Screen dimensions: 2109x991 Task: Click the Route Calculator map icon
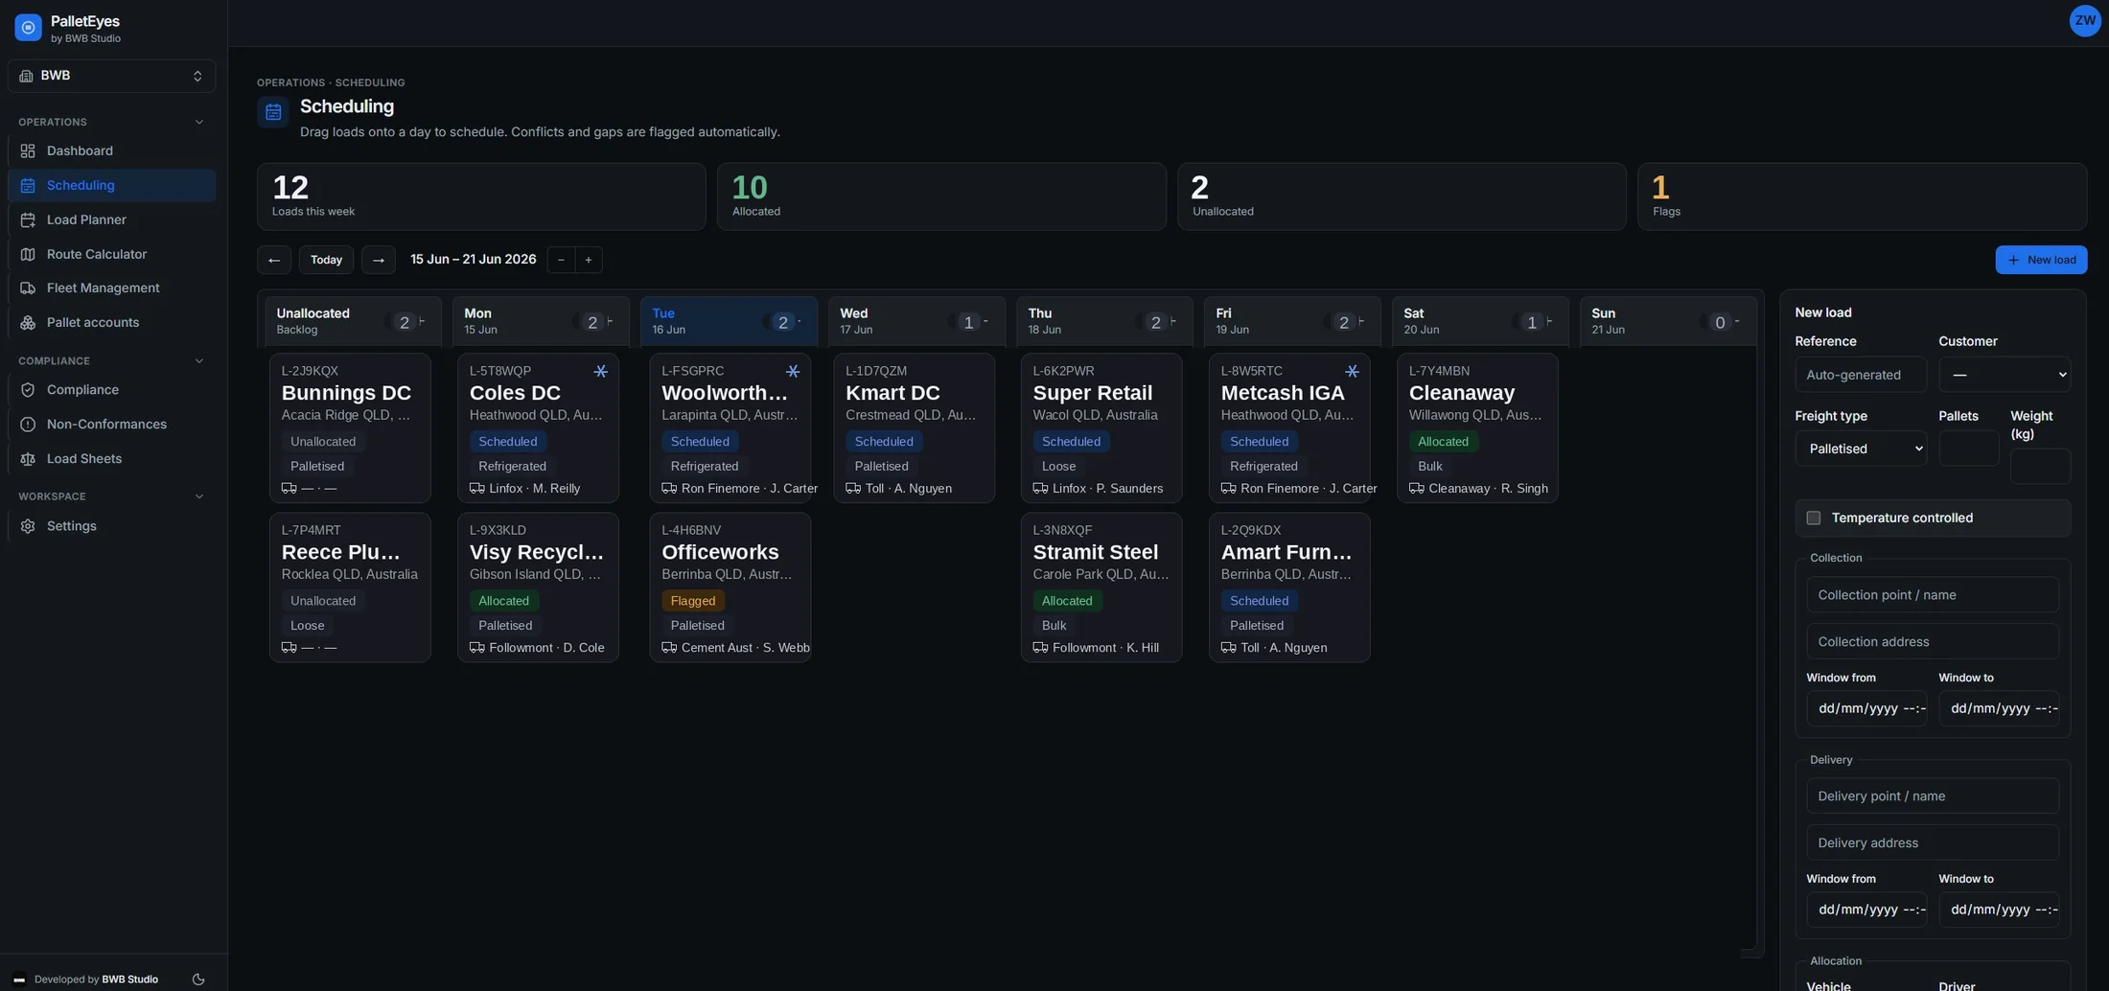28,254
